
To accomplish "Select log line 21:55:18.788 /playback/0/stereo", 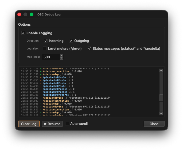I will click(x=48, y=95).
